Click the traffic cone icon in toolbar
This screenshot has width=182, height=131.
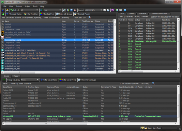[75, 10]
